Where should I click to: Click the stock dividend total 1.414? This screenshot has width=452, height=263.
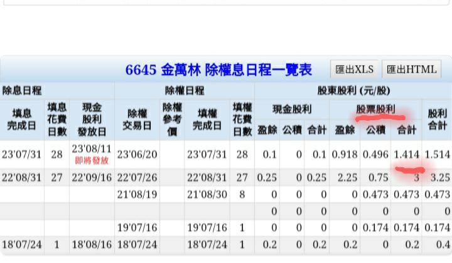pyautogui.click(x=406, y=155)
